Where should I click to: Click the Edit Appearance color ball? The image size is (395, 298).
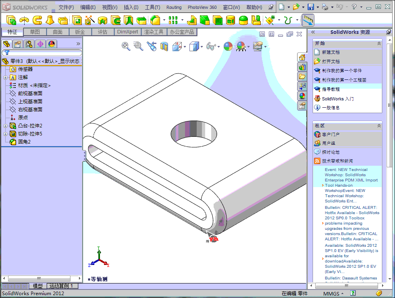point(228,46)
